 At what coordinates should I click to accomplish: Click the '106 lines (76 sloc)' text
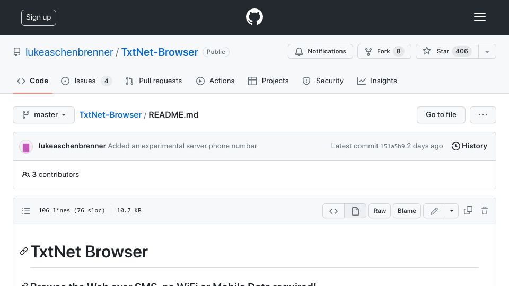click(72, 210)
